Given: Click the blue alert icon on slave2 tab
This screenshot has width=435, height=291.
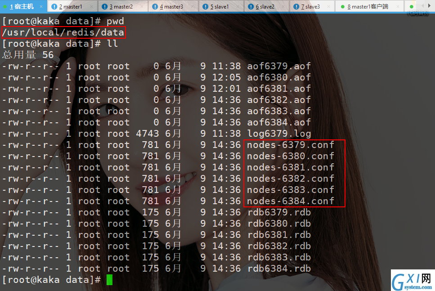Looking at the screenshot, I should click(251, 6).
